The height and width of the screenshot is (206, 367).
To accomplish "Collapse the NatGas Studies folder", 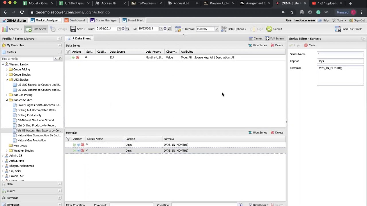I will 7,100.
